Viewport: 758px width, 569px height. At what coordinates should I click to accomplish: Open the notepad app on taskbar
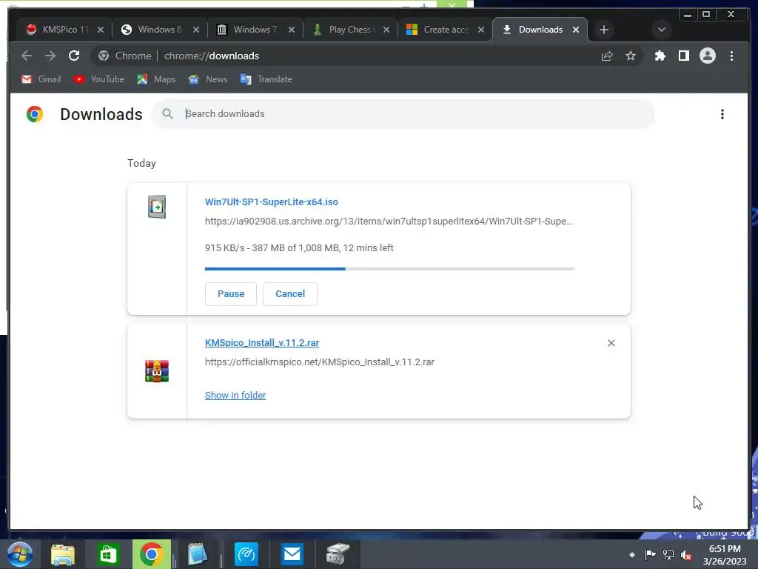coord(198,554)
